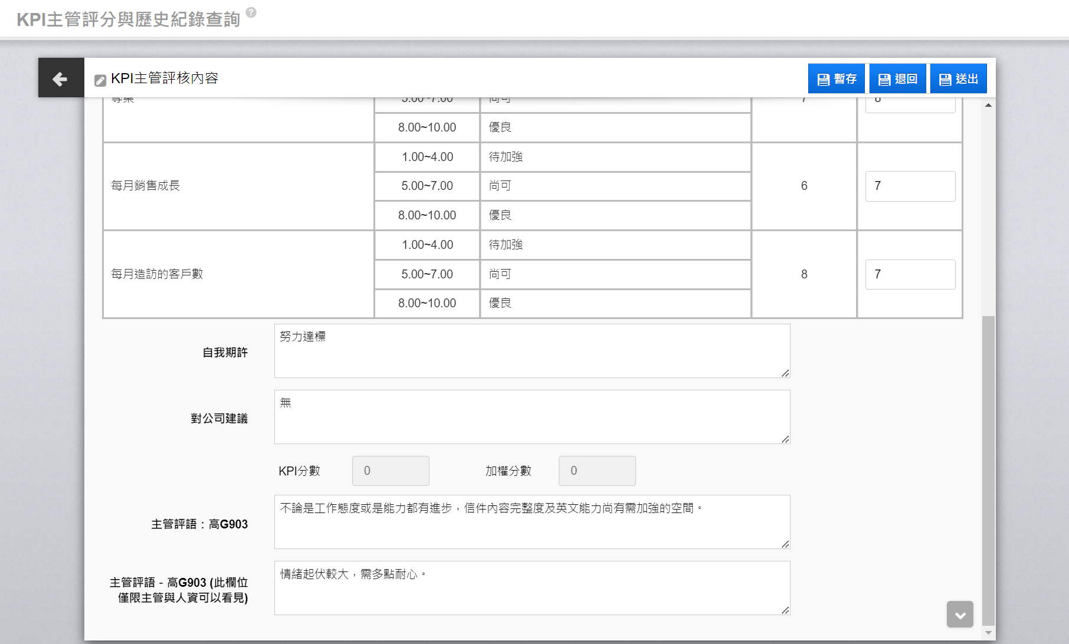Screen dimensions: 1069x644
Task: Click the 加權分數 field
Action: 596,471
